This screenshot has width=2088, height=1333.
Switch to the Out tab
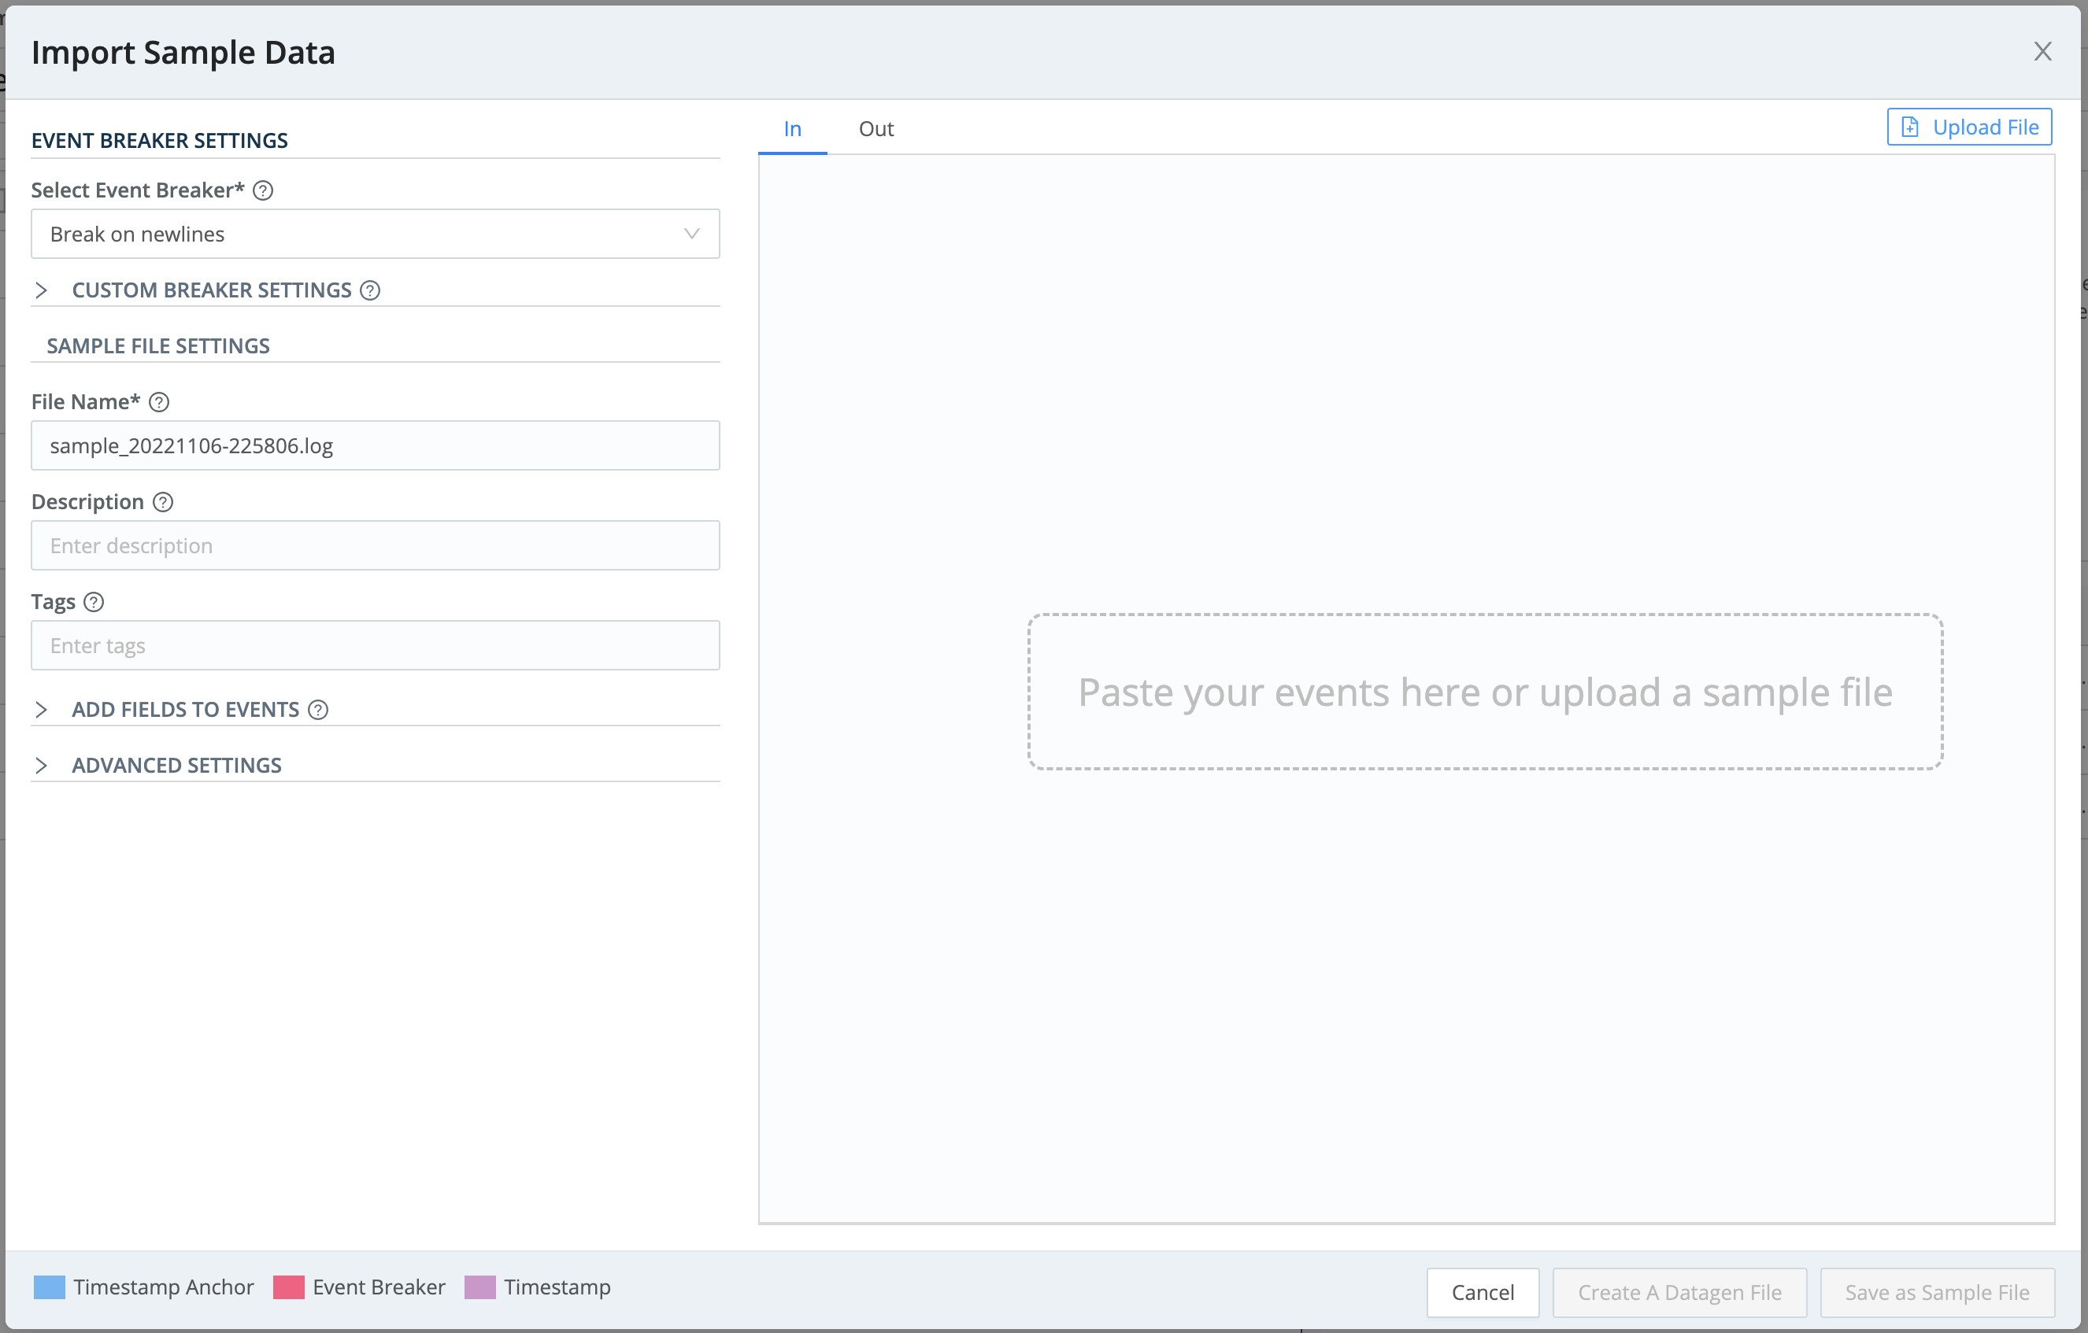click(876, 128)
